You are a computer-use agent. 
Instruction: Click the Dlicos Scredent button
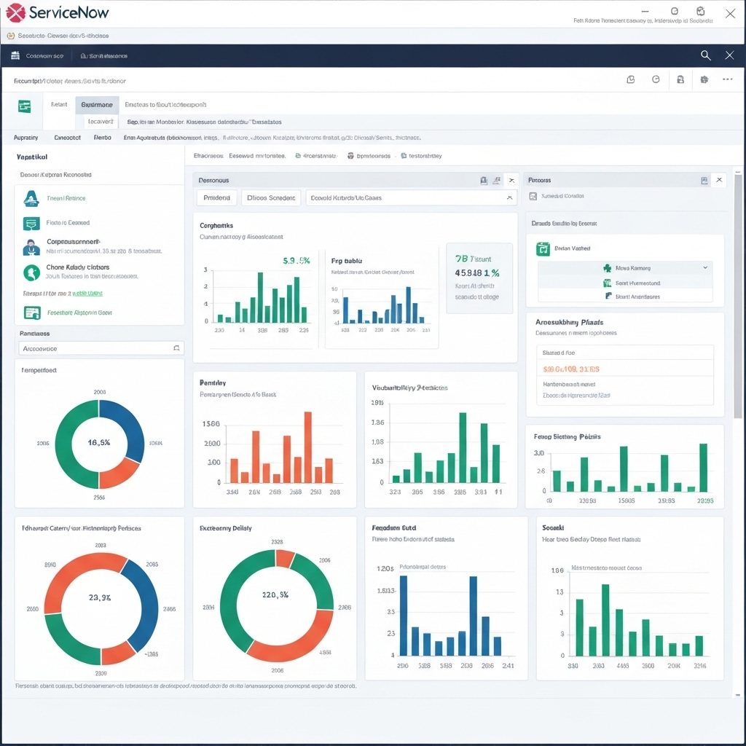pyautogui.click(x=271, y=197)
